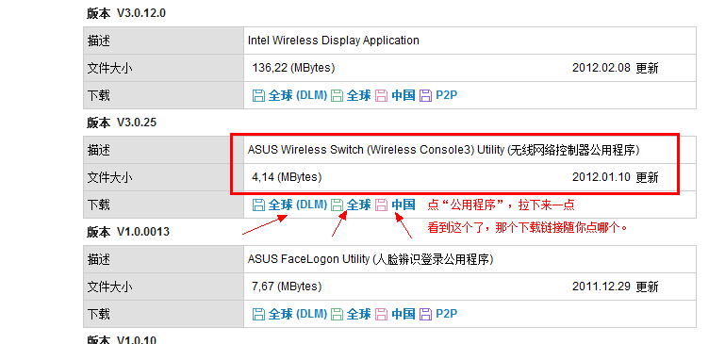Download FaceLogon Utility via 全球 (DLM) link
725x344 pixels.
[298, 315]
